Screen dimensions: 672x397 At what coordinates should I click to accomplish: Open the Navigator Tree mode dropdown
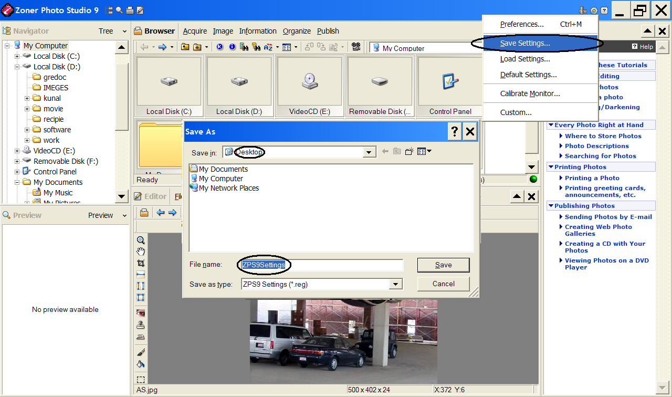pyautogui.click(x=124, y=32)
